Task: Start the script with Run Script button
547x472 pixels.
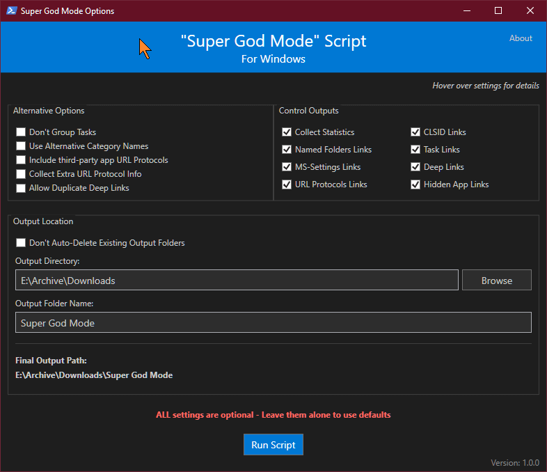Action: [273, 444]
